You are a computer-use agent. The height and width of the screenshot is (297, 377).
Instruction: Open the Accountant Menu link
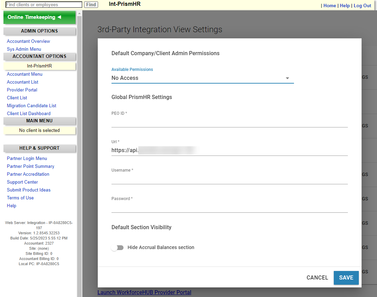click(x=25, y=74)
